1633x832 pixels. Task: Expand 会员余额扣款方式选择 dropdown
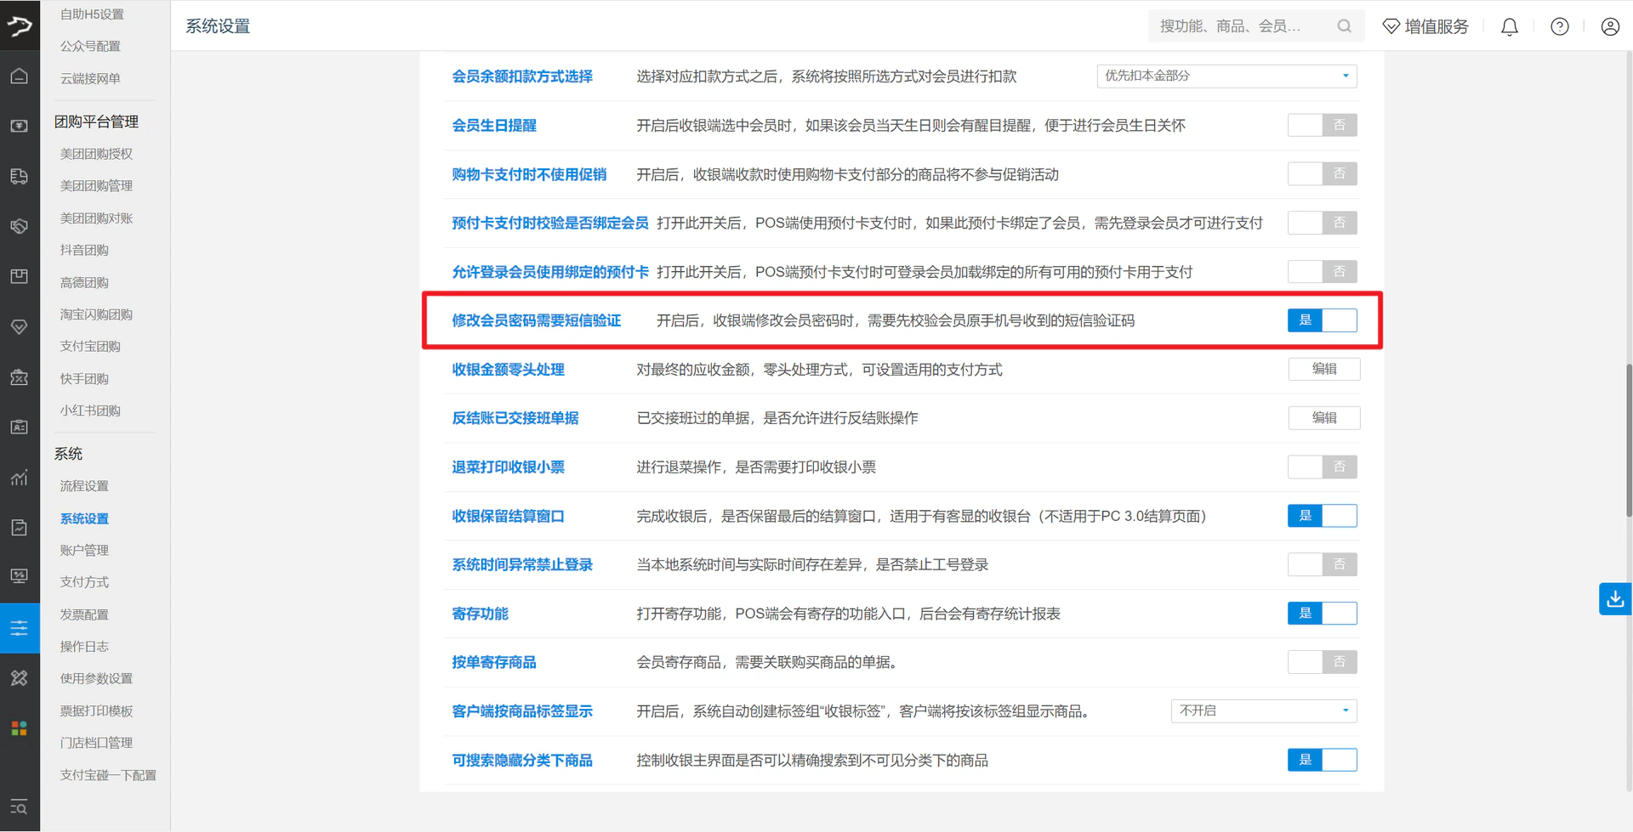(x=1226, y=76)
